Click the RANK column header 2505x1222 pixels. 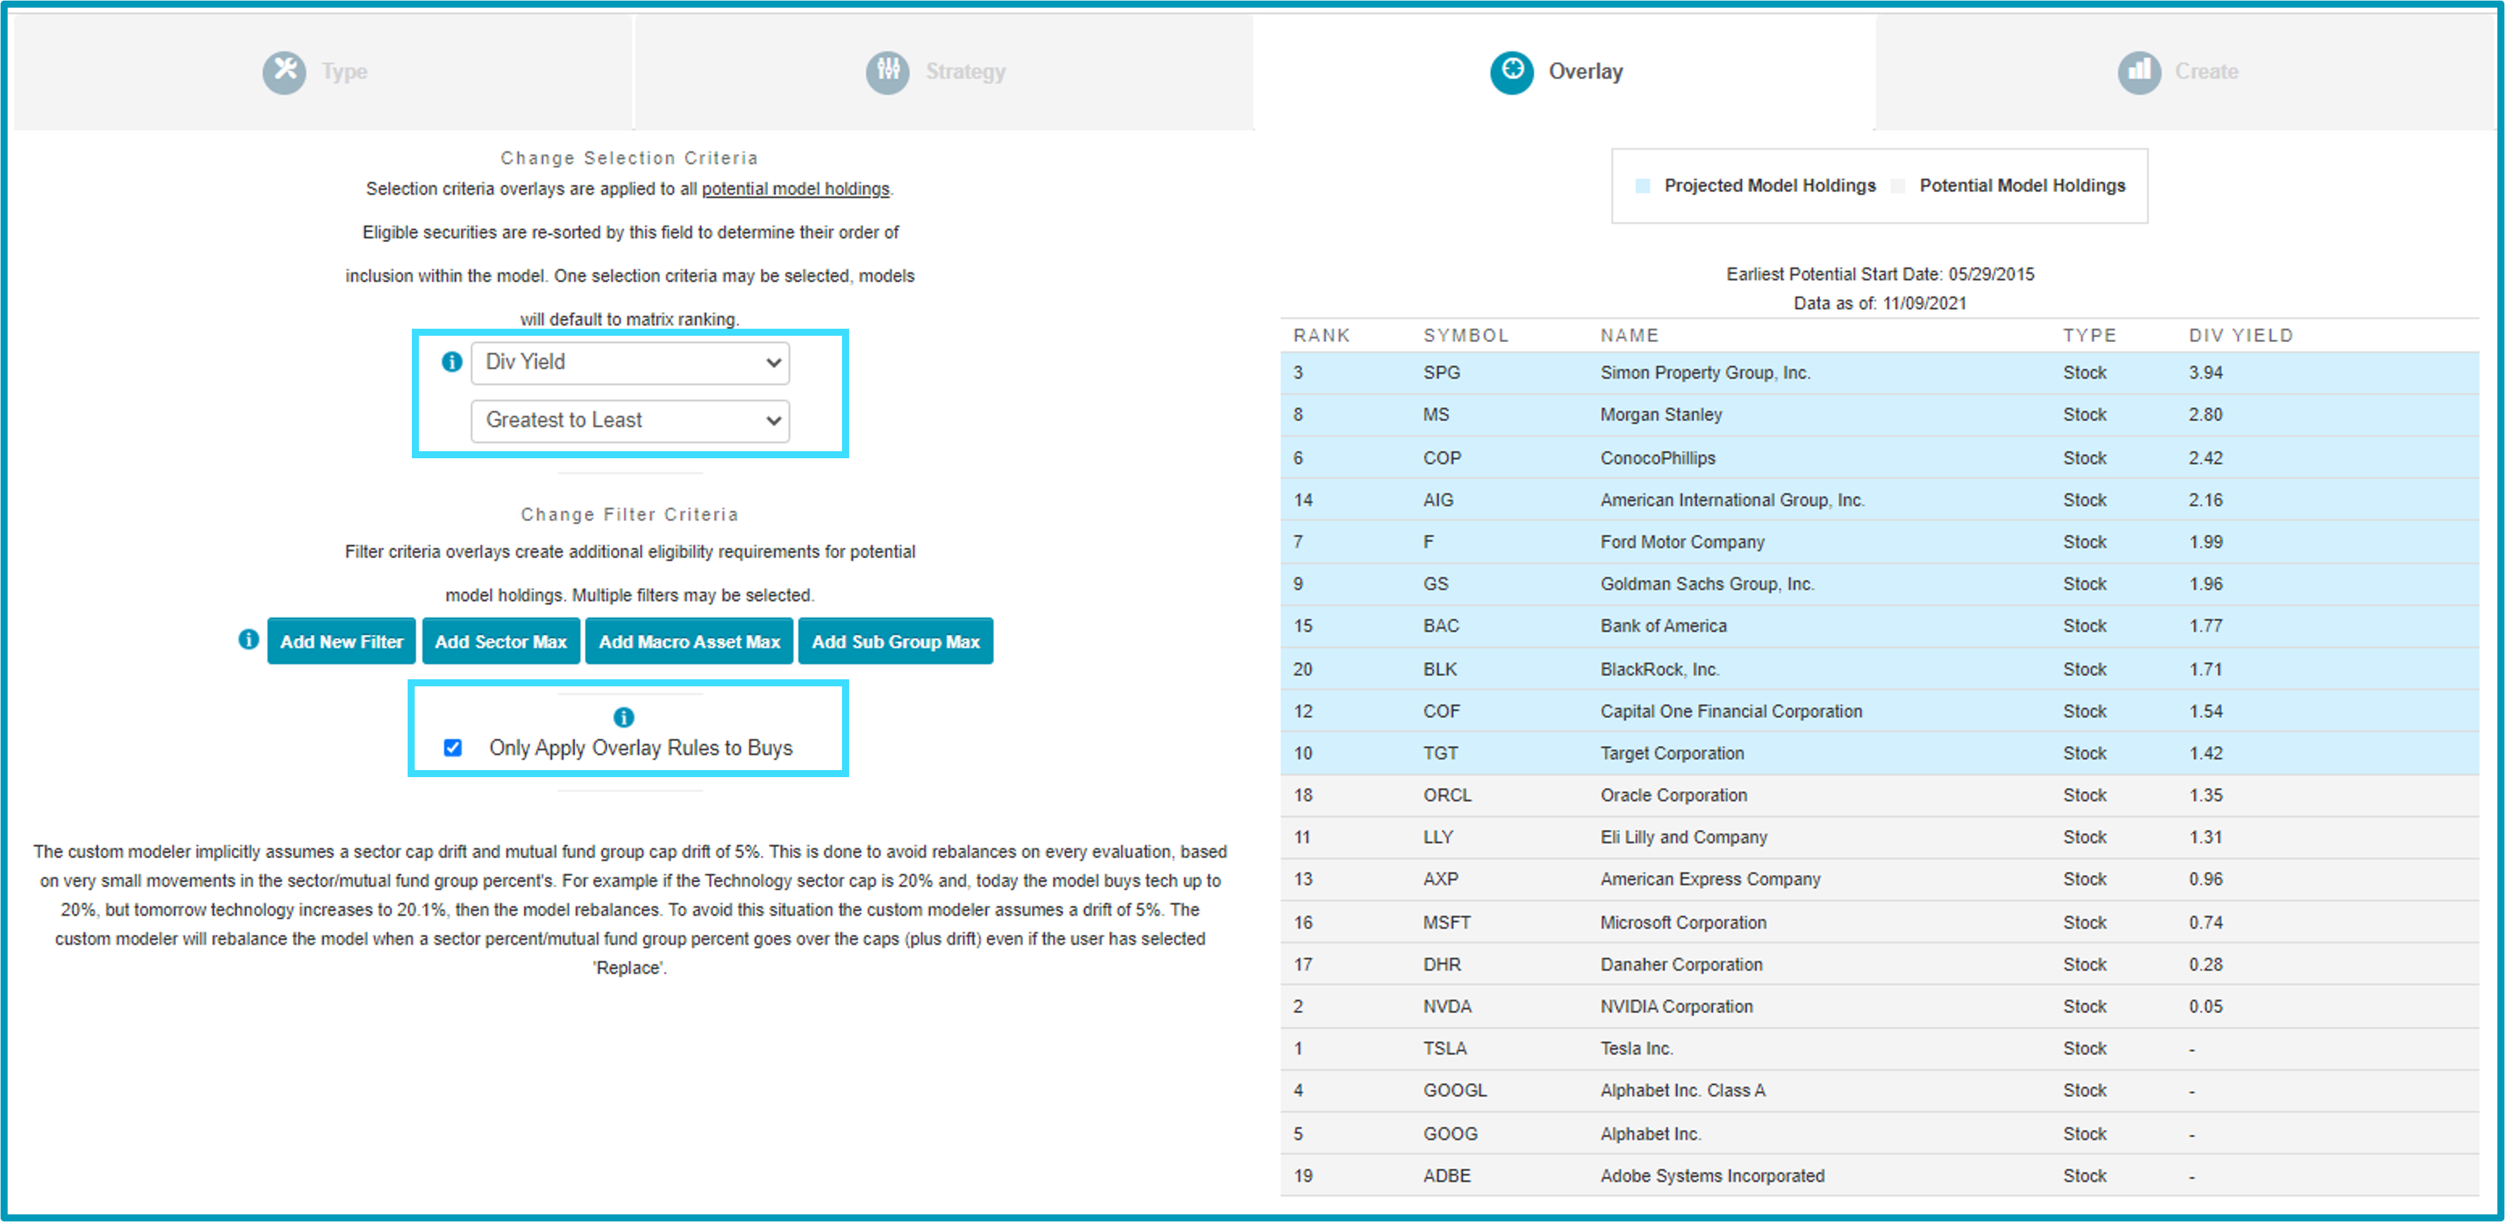click(1321, 335)
